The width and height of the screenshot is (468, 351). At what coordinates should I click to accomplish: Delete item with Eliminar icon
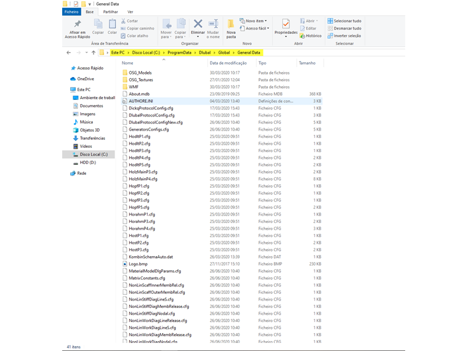click(x=198, y=28)
